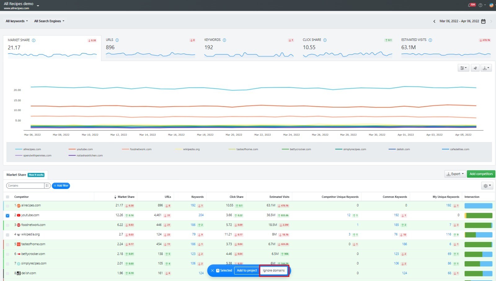Toggle the select-all header checkbox
496x281 pixels.
coord(7,197)
